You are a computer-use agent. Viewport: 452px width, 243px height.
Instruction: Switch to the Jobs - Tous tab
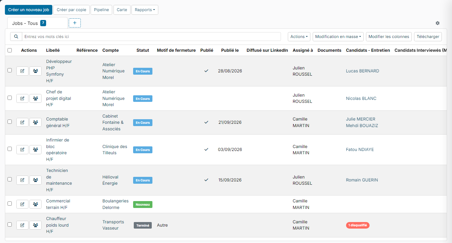point(37,23)
